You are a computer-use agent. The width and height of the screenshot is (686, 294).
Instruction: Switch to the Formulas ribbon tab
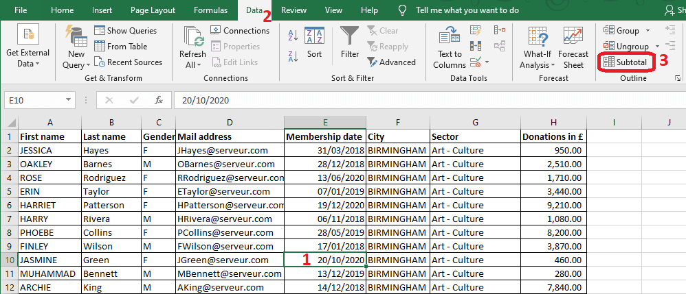(x=210, y=10)
